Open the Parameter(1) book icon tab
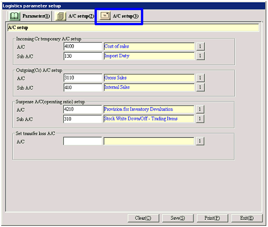 (x=15, y=16)
